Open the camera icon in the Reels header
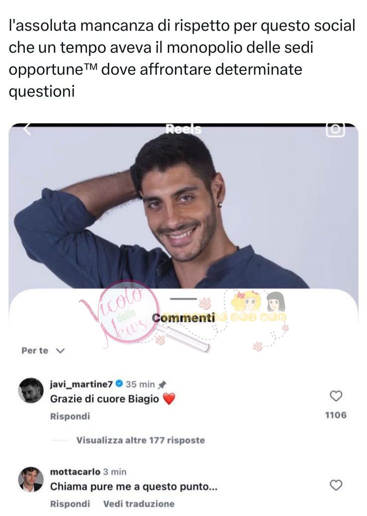 click(x=335, y=129)
